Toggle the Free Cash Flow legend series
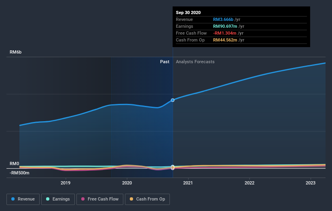The image size is (332, 211). 100,199
